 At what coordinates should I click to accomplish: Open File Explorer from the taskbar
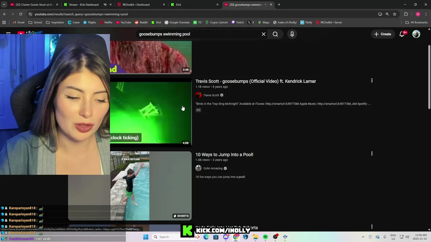(x=256, y=237)
